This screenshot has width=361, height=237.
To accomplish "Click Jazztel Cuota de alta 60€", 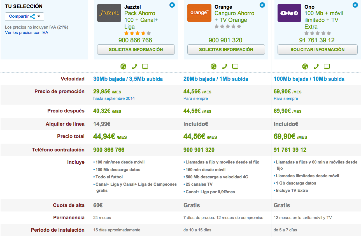I will [x=98, y=205].
